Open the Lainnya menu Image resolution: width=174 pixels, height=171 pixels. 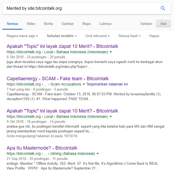point(105,24)
